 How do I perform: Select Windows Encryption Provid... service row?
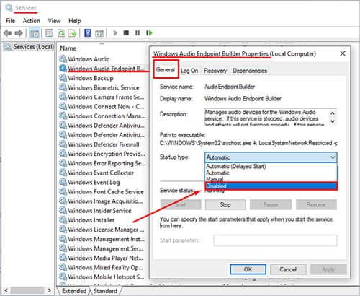click(102, 154)
